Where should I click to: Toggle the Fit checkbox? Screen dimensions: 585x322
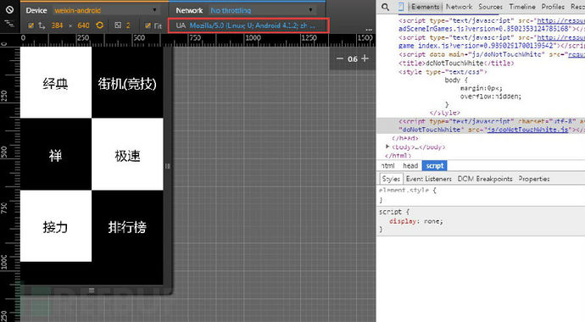148,25
